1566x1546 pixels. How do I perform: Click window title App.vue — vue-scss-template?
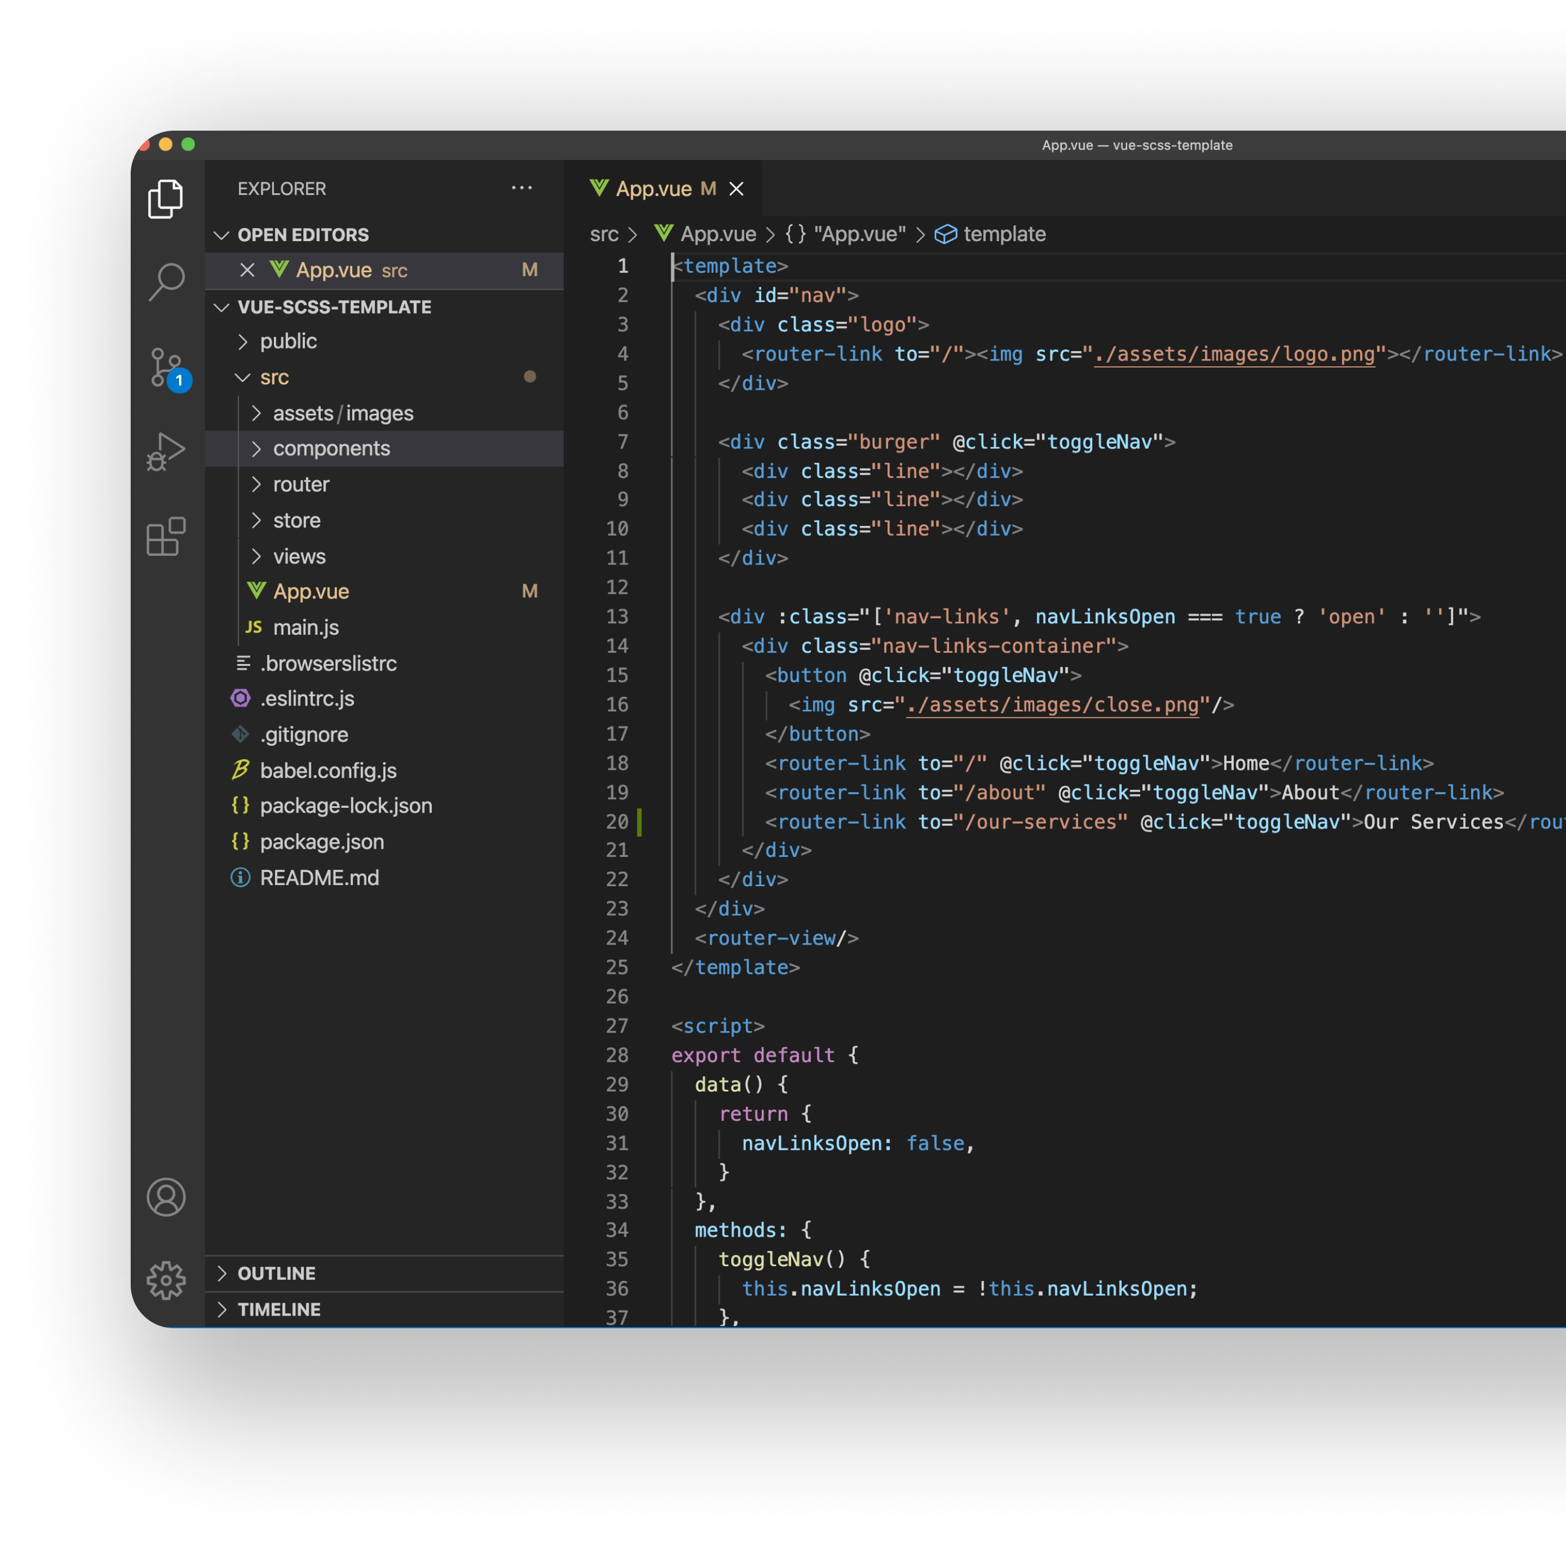point(1136,145)
